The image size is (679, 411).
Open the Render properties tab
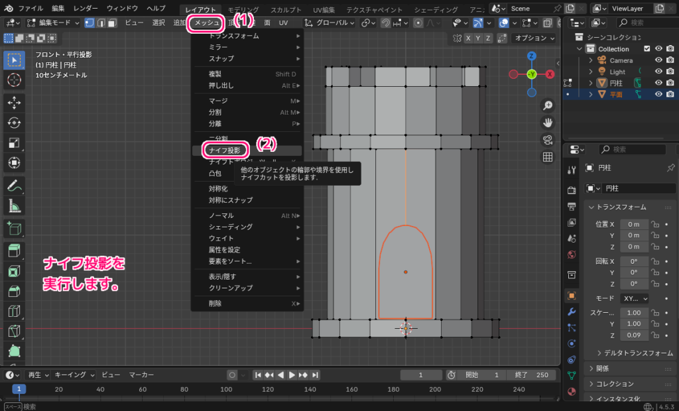coord(571,190)
